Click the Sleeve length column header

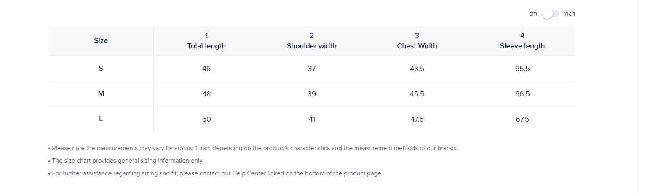(522, 41)
